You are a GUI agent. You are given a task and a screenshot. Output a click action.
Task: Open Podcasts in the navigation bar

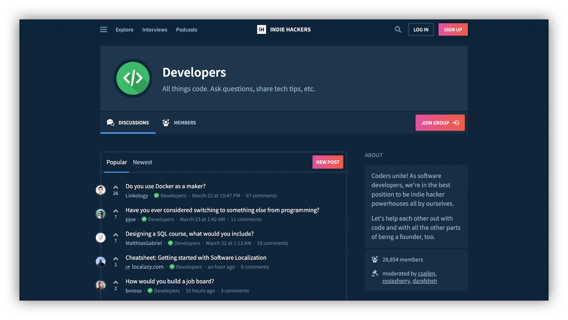pos(187,30)
